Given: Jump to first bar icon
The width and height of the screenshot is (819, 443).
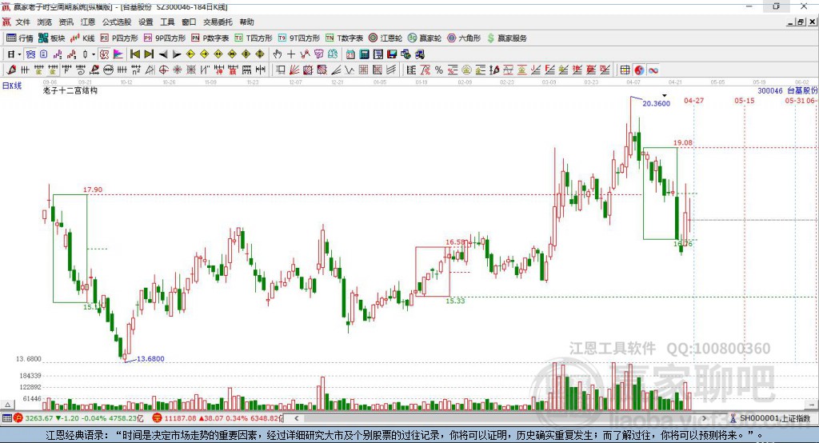Looking at the screenshot, I should 134,54.
